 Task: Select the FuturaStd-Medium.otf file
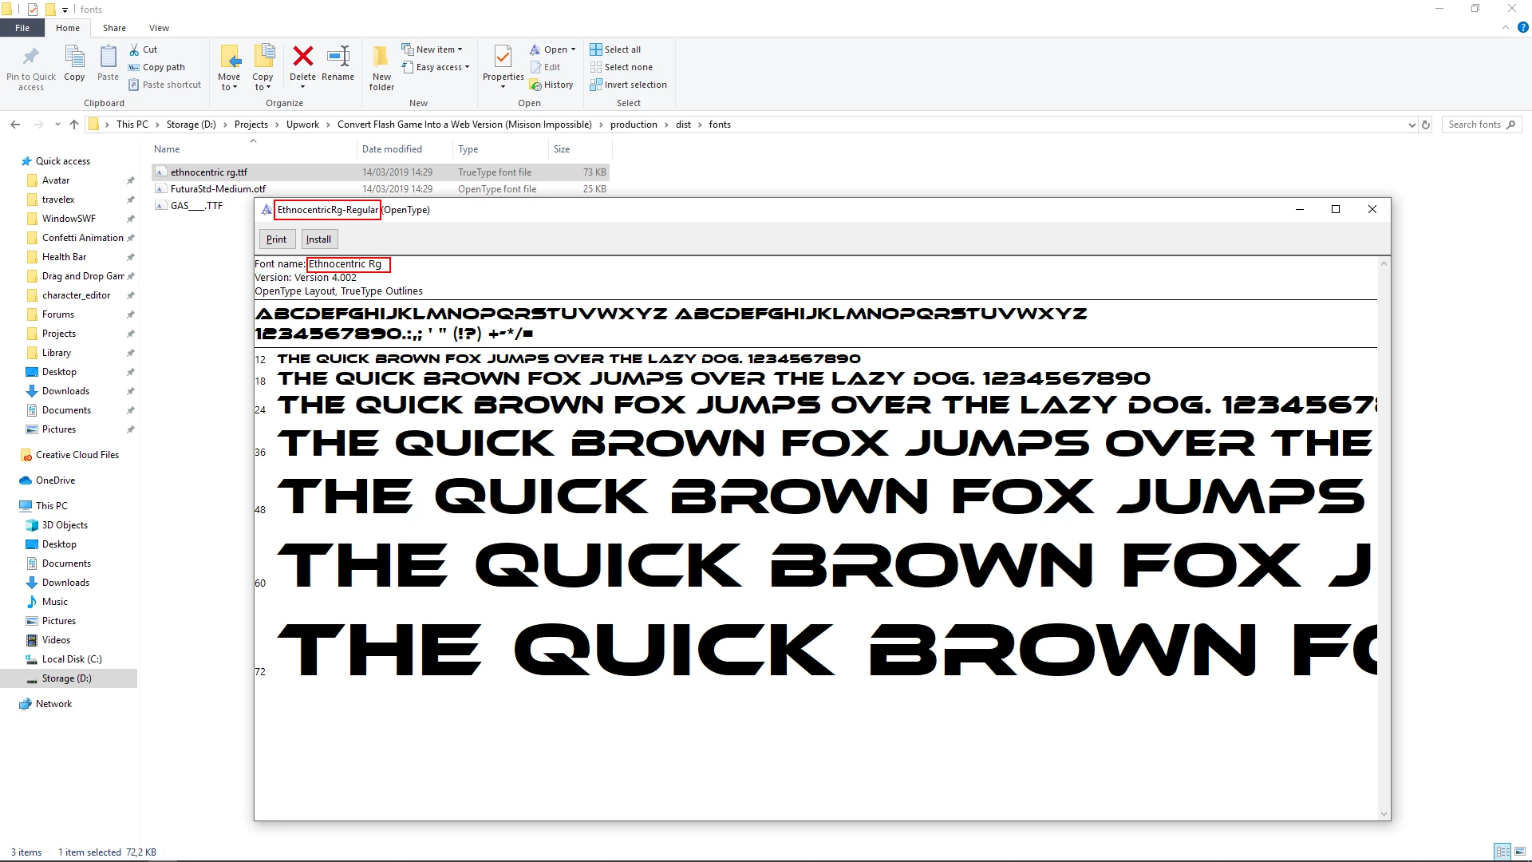pyautogui.click(x=218, y=189)
